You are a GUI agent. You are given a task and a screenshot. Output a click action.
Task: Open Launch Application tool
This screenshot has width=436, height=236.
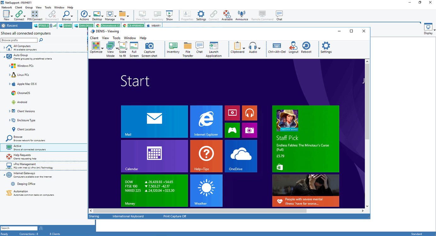click(213, 46)
